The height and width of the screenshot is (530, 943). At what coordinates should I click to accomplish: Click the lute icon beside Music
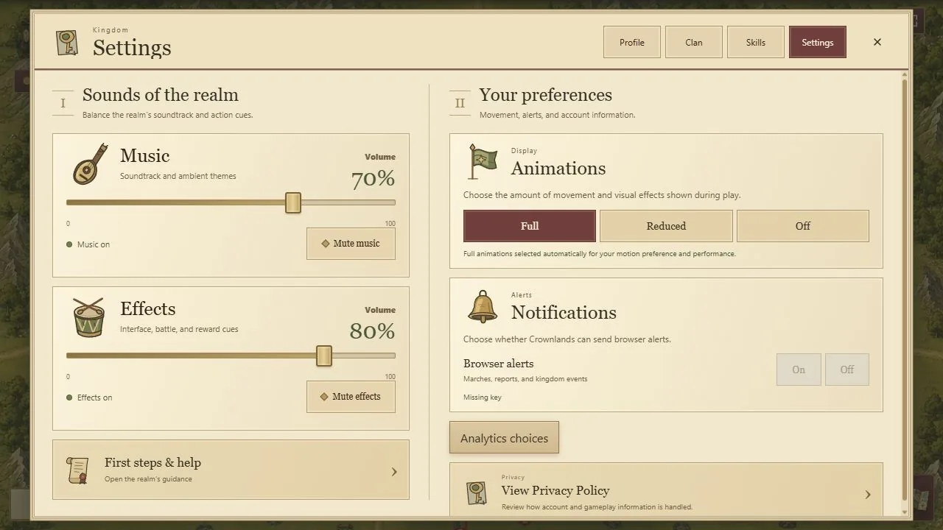point(90,163)
